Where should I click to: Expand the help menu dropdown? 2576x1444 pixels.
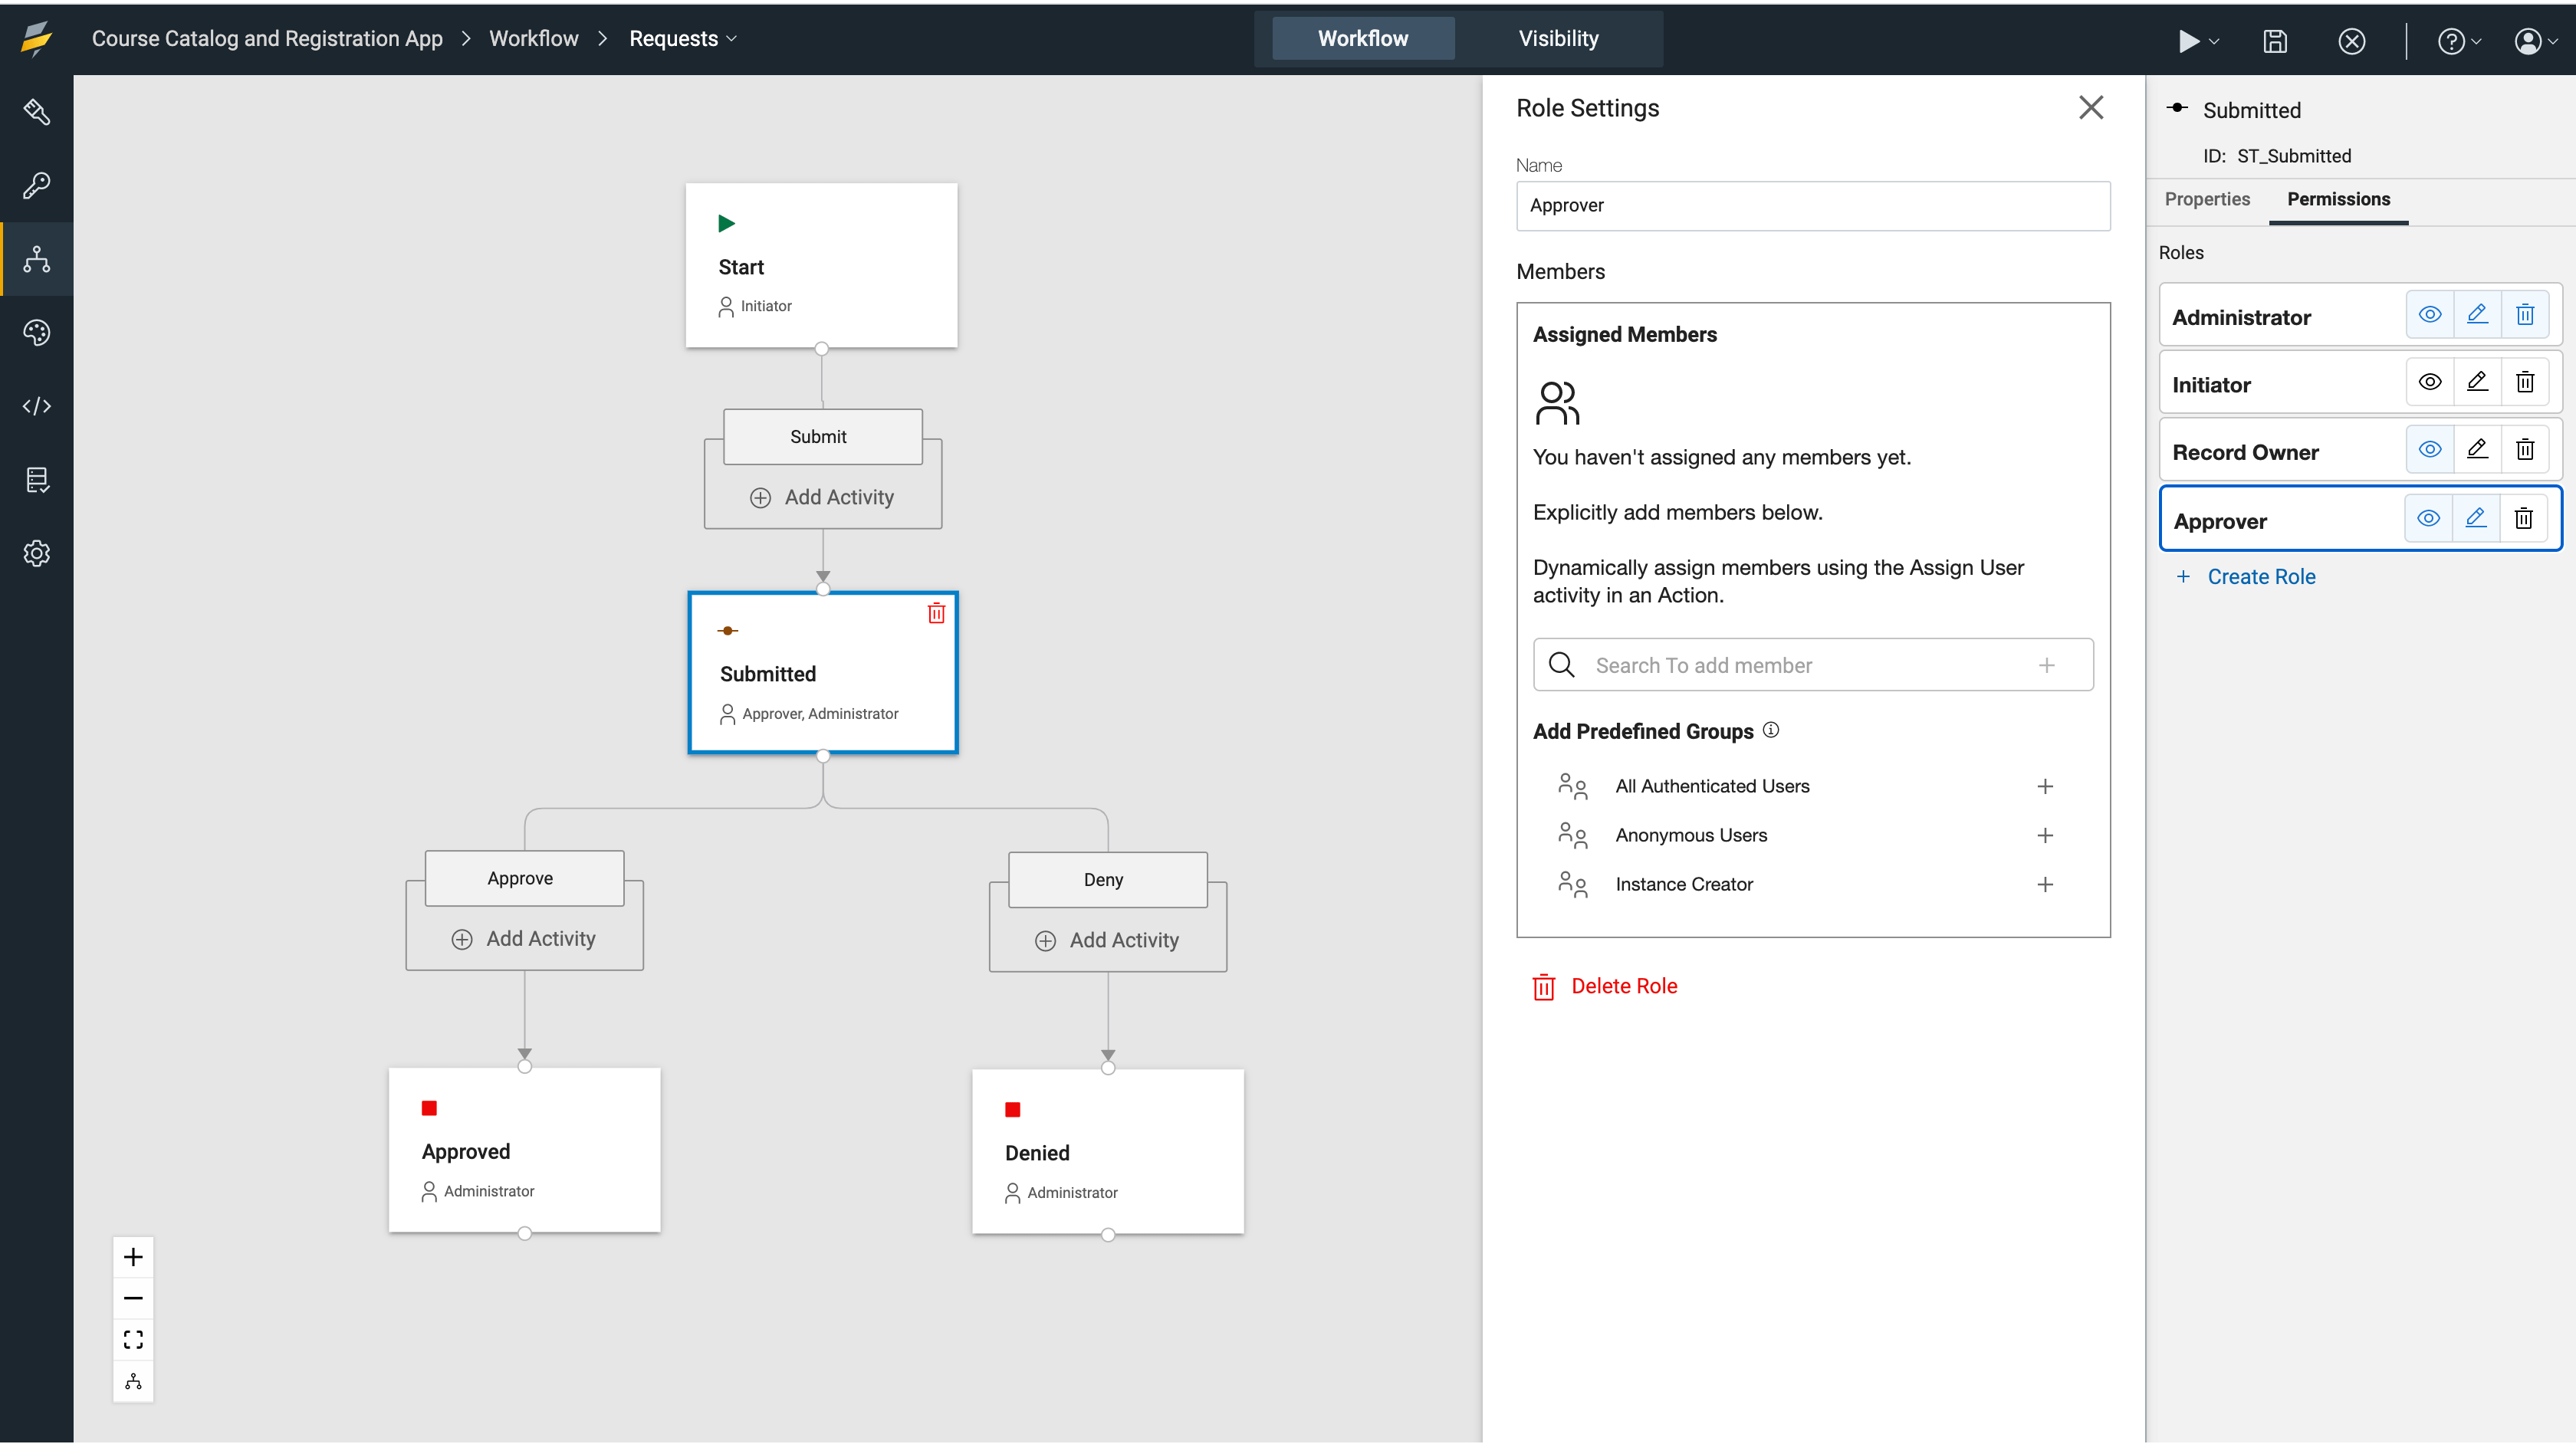(x=2459, y=41)
